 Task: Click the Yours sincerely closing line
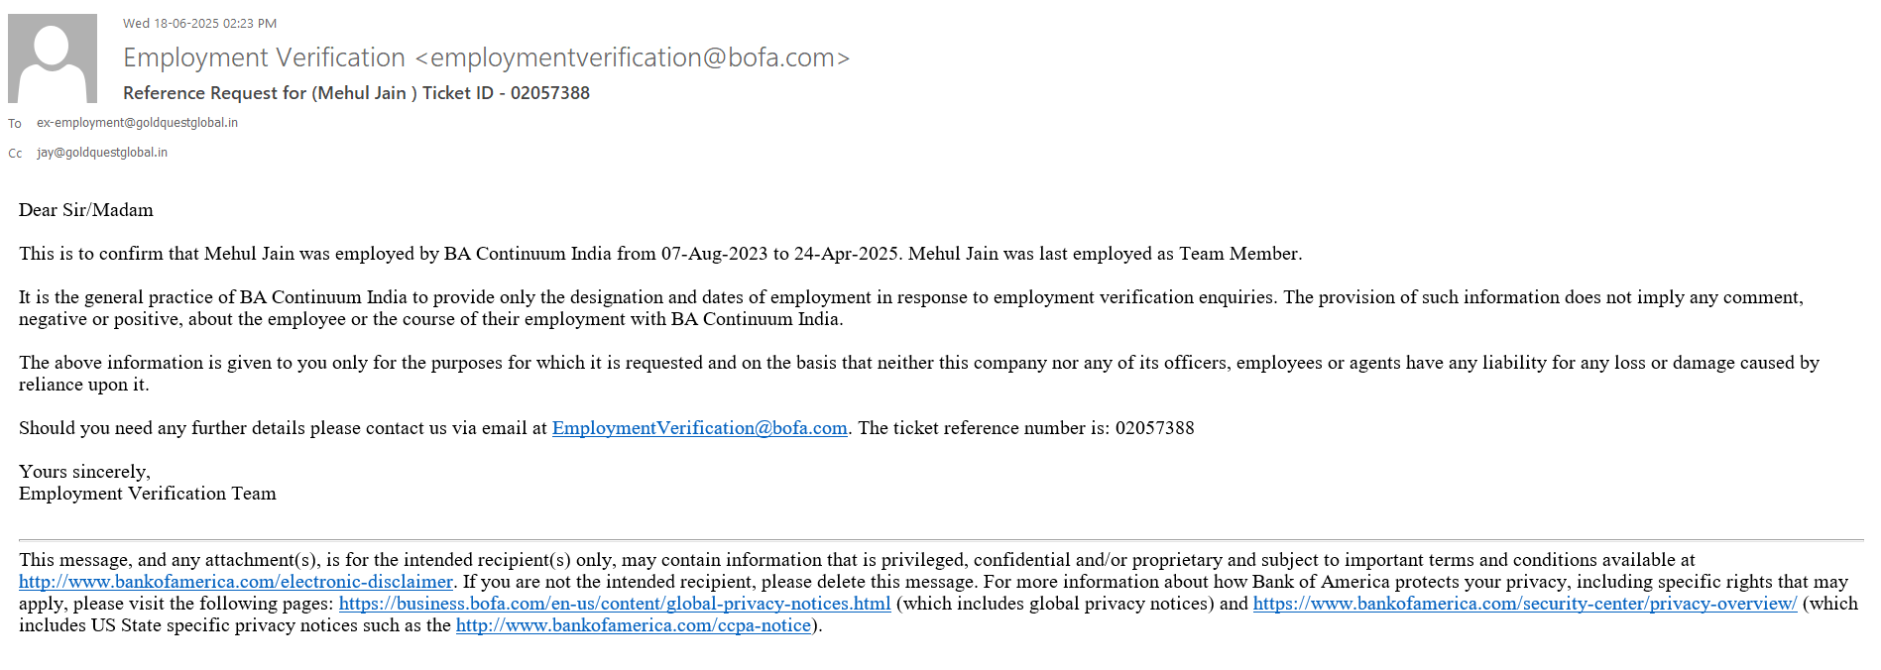tap(84, 472)
